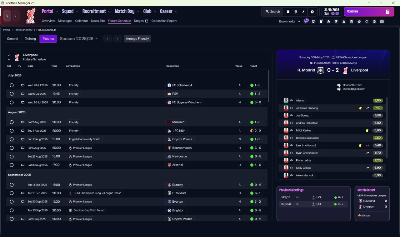Viewport: 400px width, 237px height.
Task: Click the trophy icon in bookmarks bar
Action: [336, 22]
